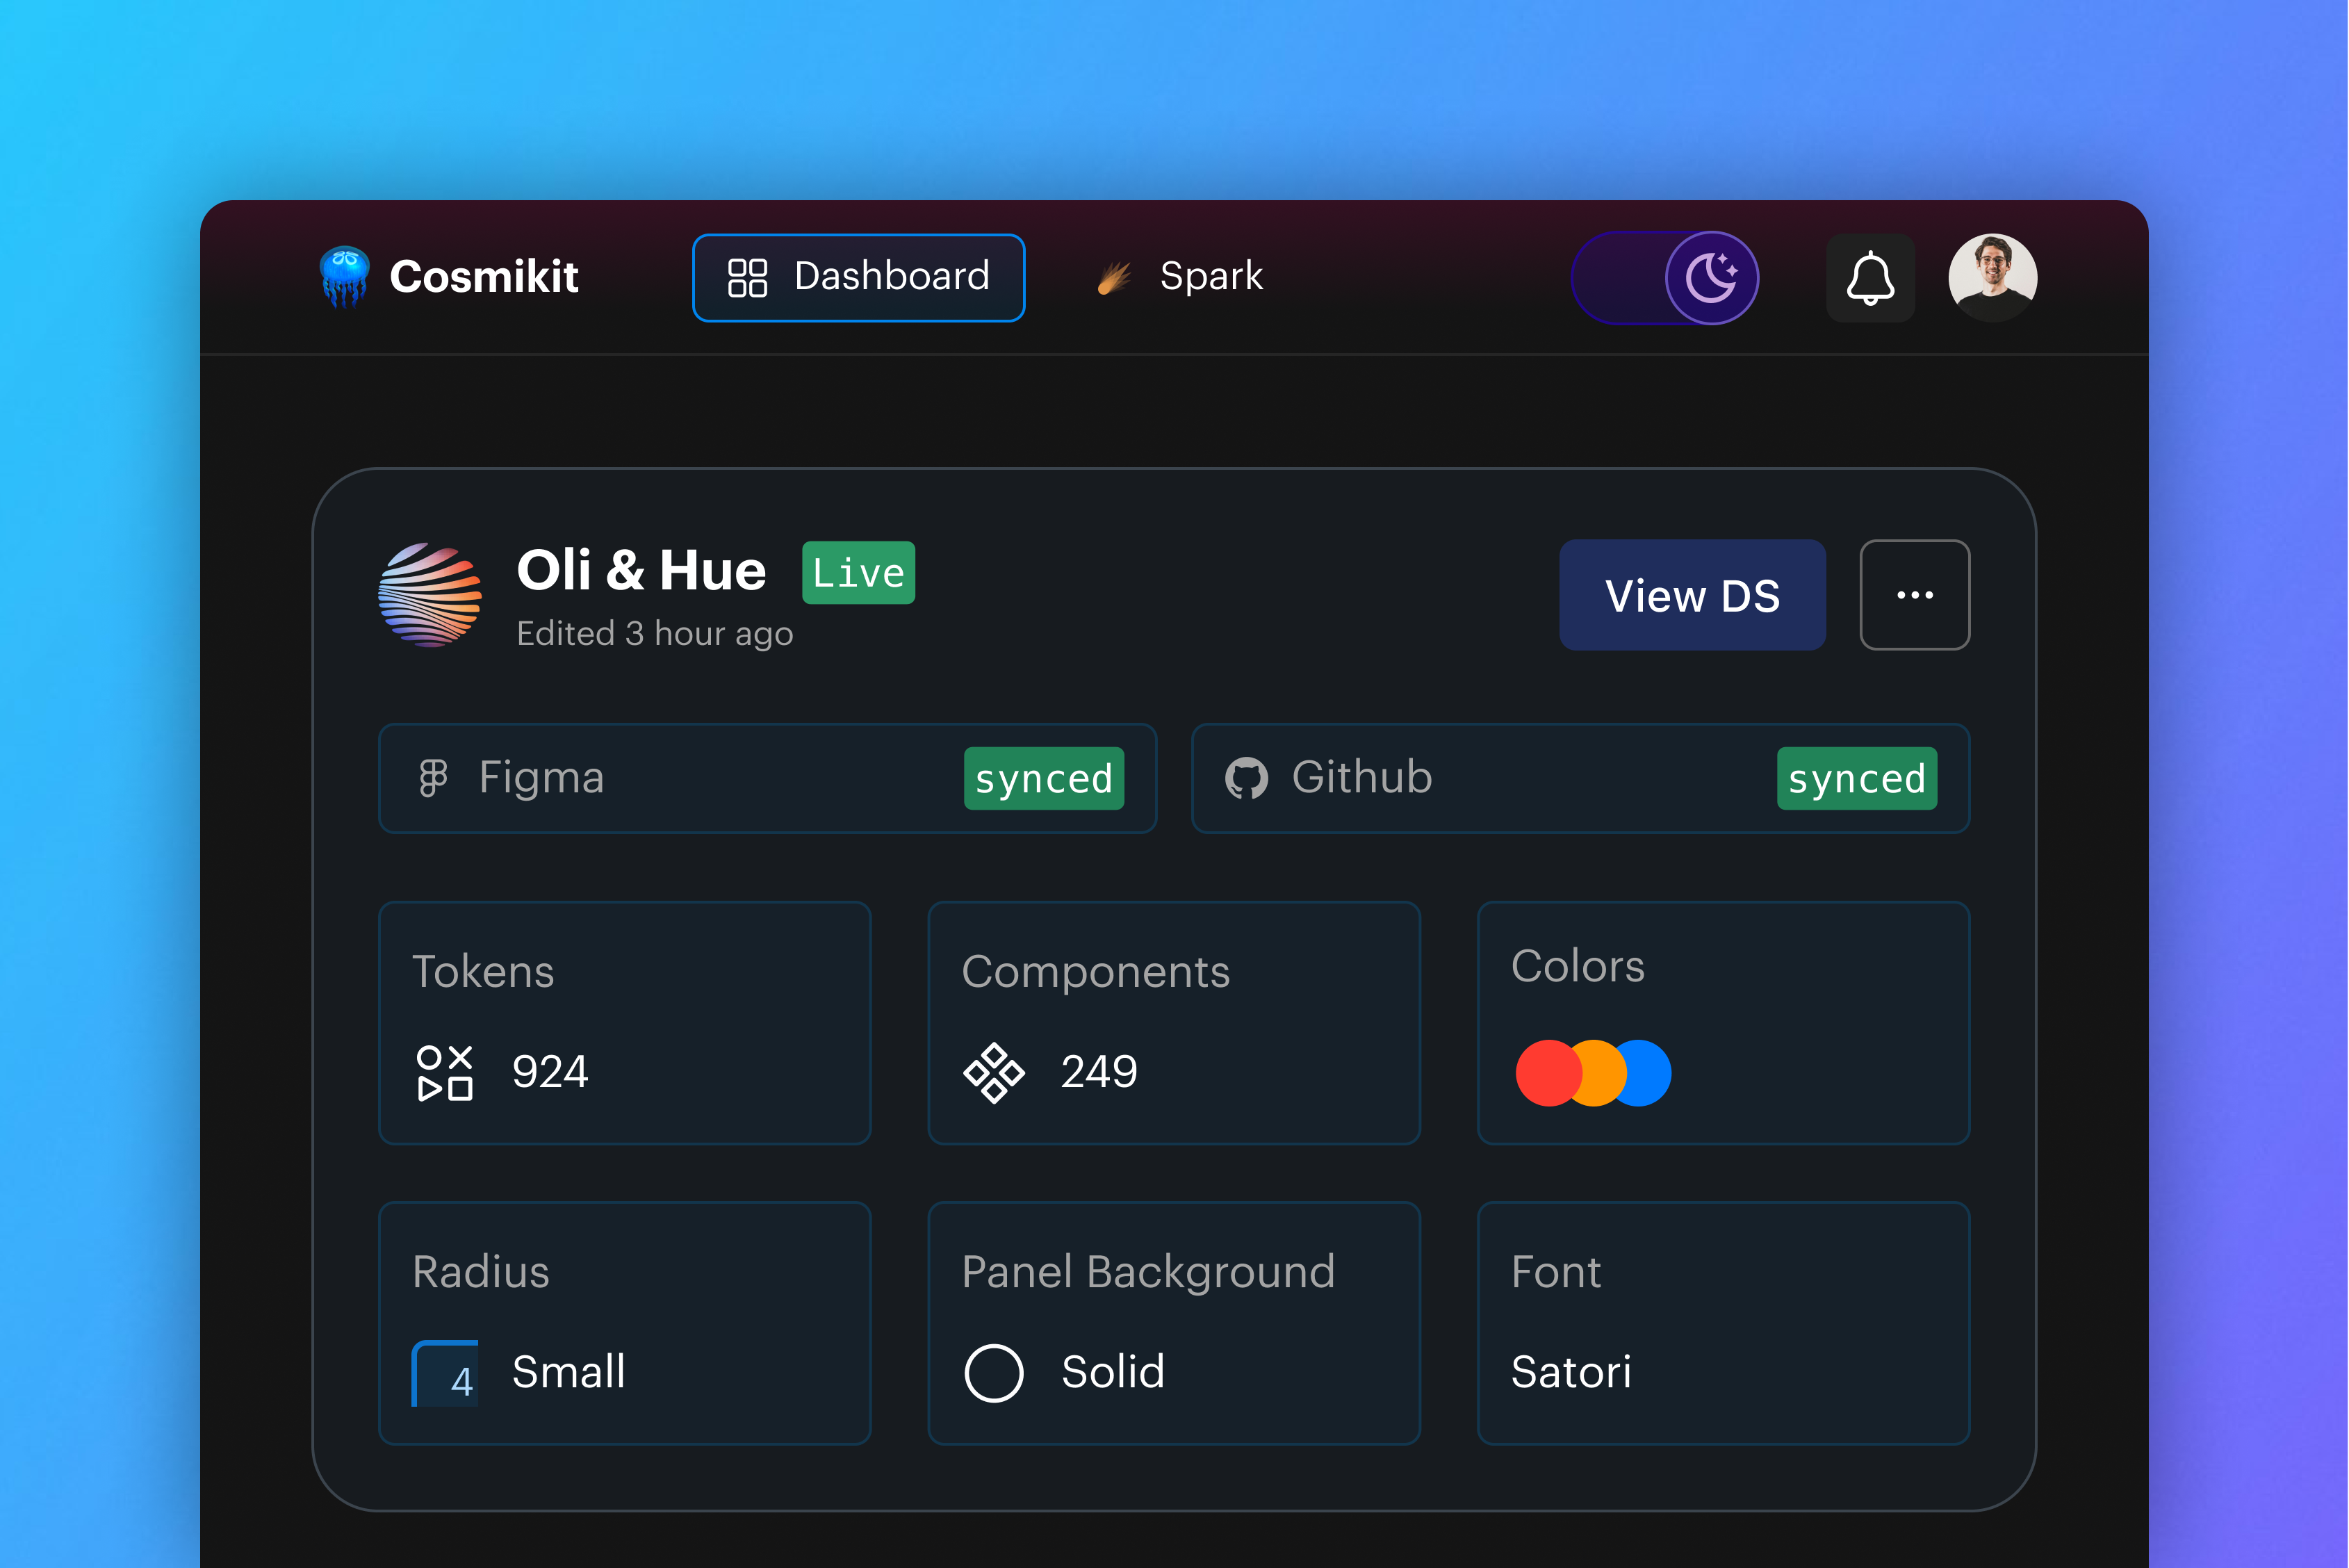Click the Figma logo icon
This screenshot has width=2349, height=1568.
433,778
